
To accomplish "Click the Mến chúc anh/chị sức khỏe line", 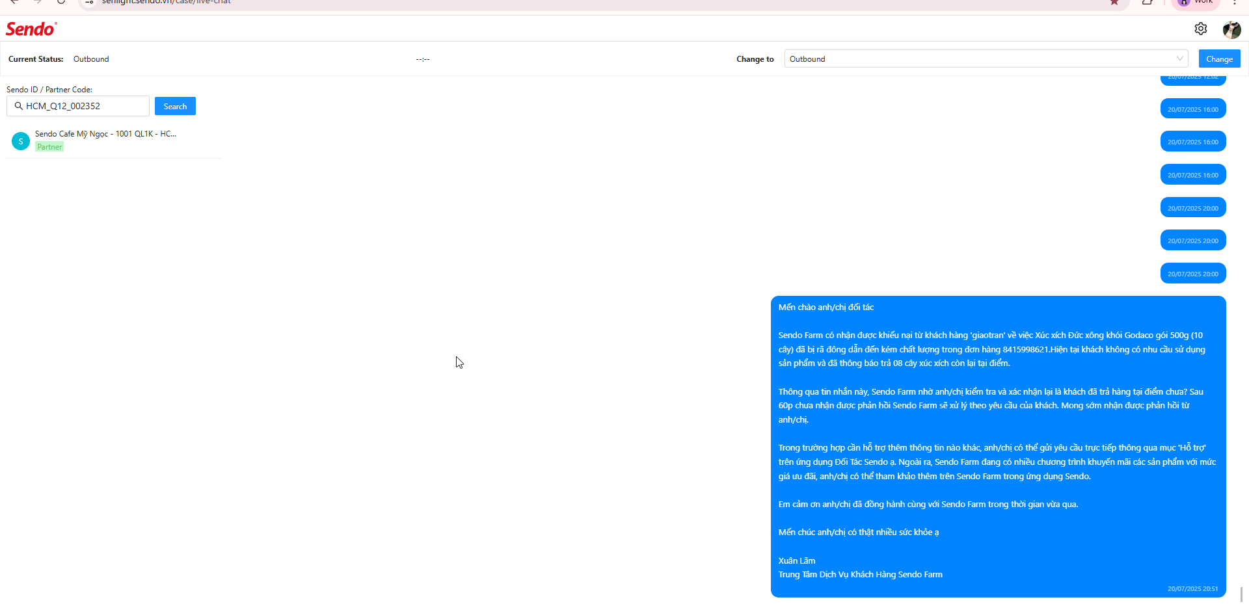I will click(859, 532).
